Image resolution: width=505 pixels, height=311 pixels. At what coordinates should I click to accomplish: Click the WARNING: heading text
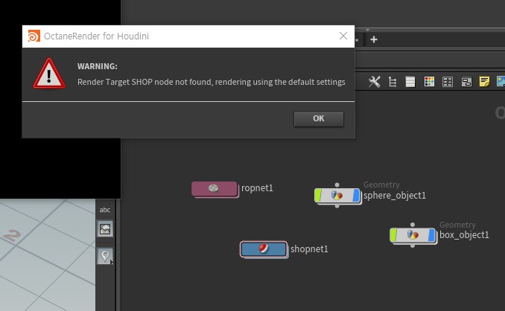(98, 66)
